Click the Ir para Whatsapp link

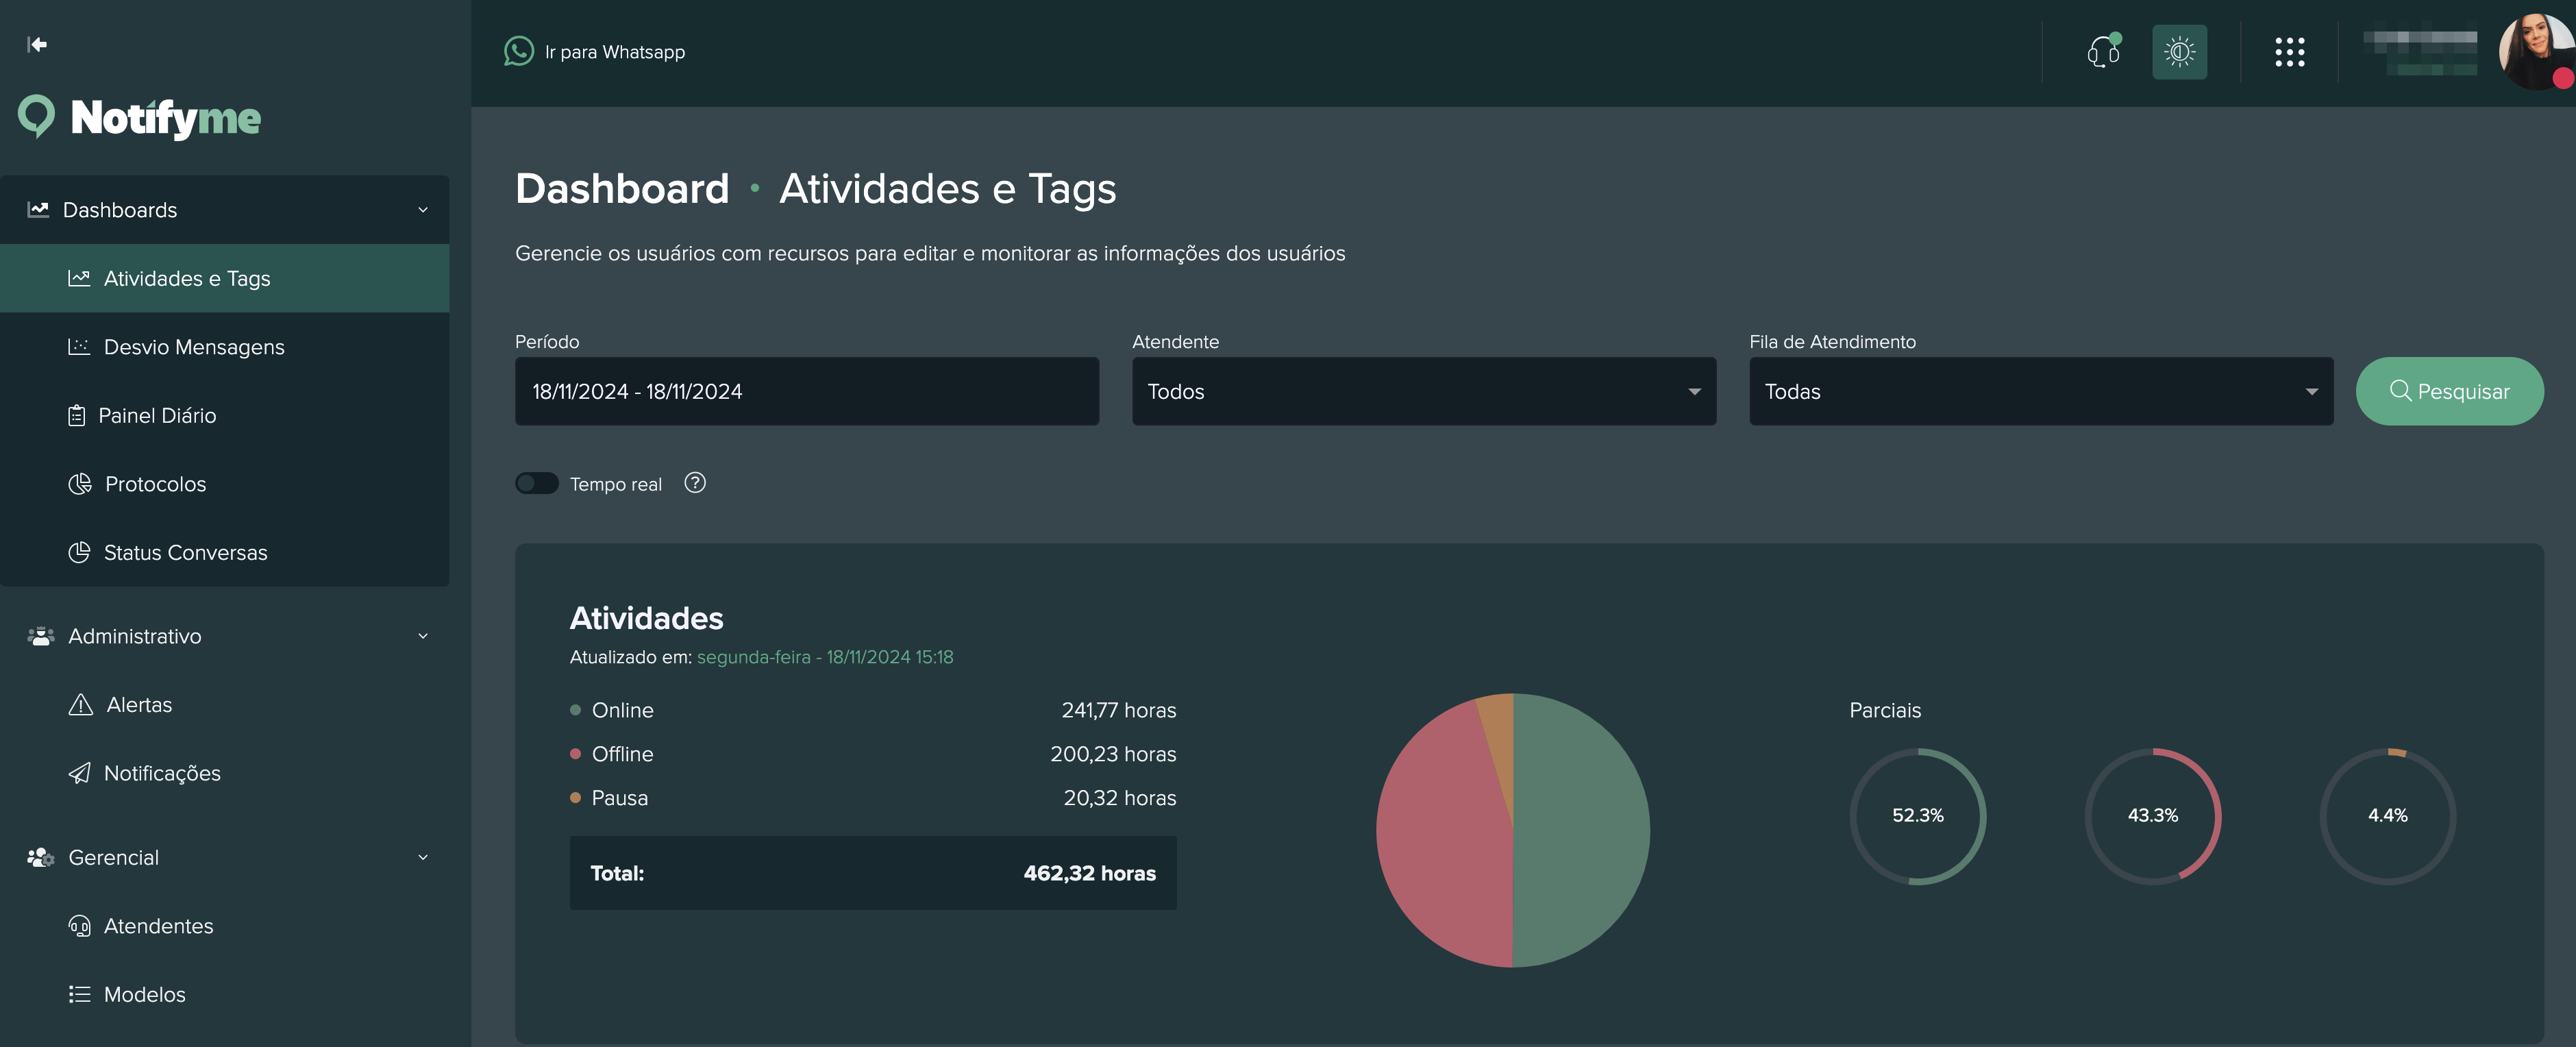click(614, 52)
